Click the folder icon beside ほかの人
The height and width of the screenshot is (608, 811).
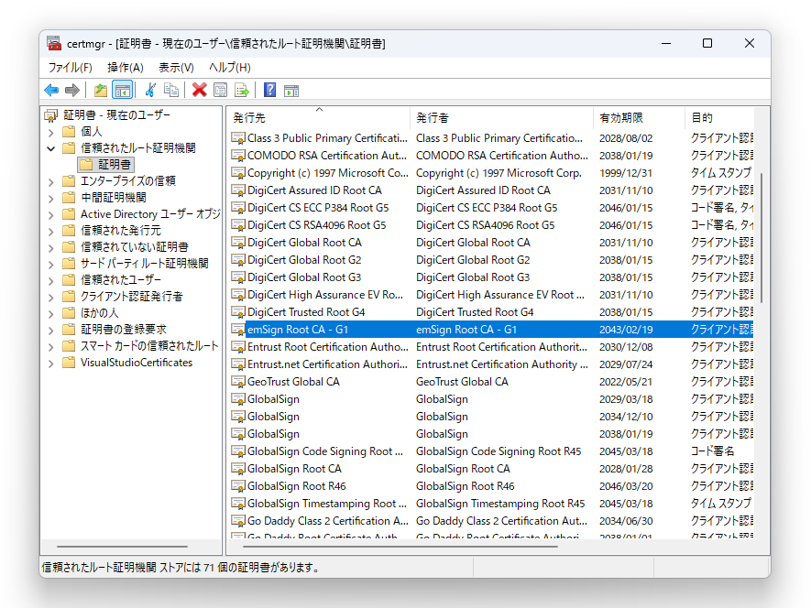69,313
